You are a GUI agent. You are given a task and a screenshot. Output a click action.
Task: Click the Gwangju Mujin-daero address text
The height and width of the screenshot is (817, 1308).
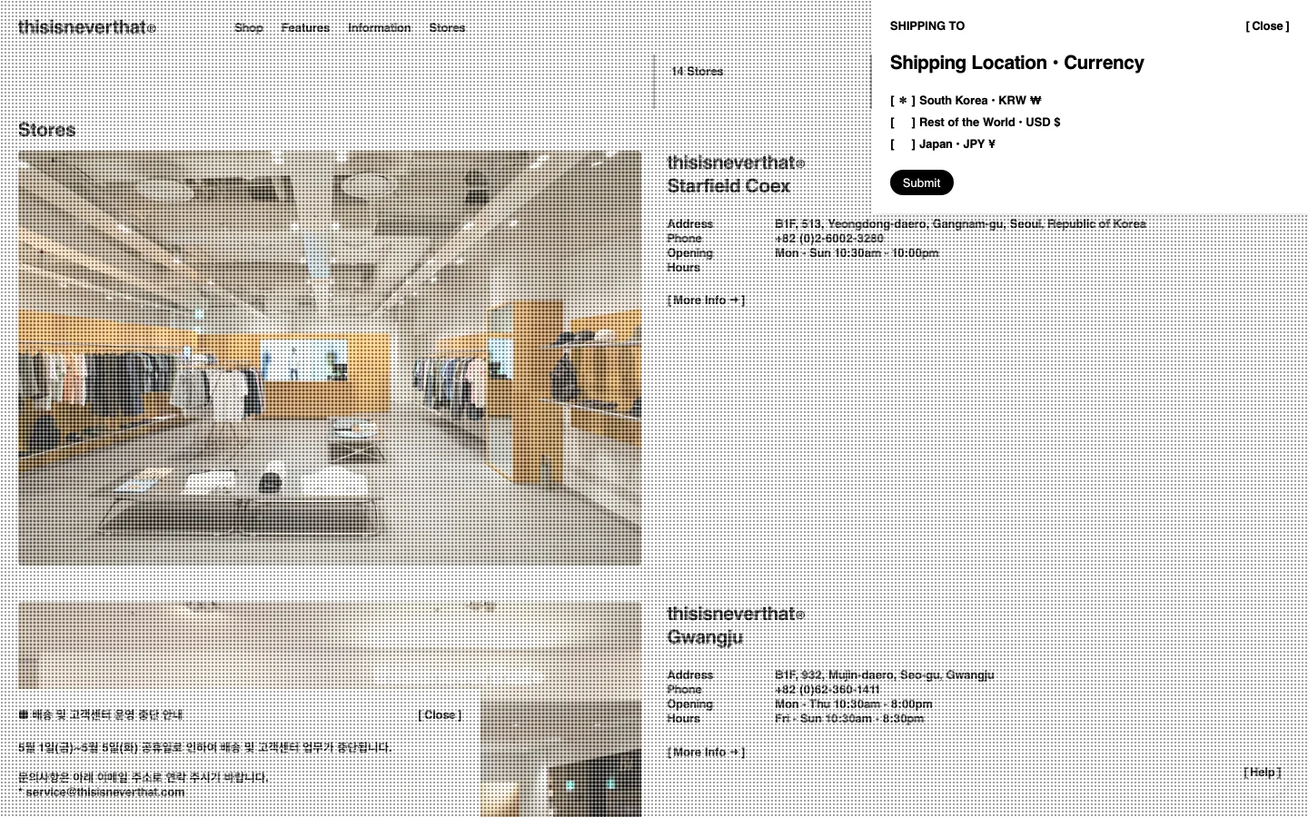(884, 675)
